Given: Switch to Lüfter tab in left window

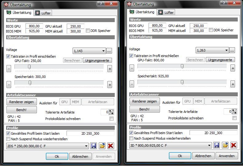Looking at the screenshot, I should [43, 13].
